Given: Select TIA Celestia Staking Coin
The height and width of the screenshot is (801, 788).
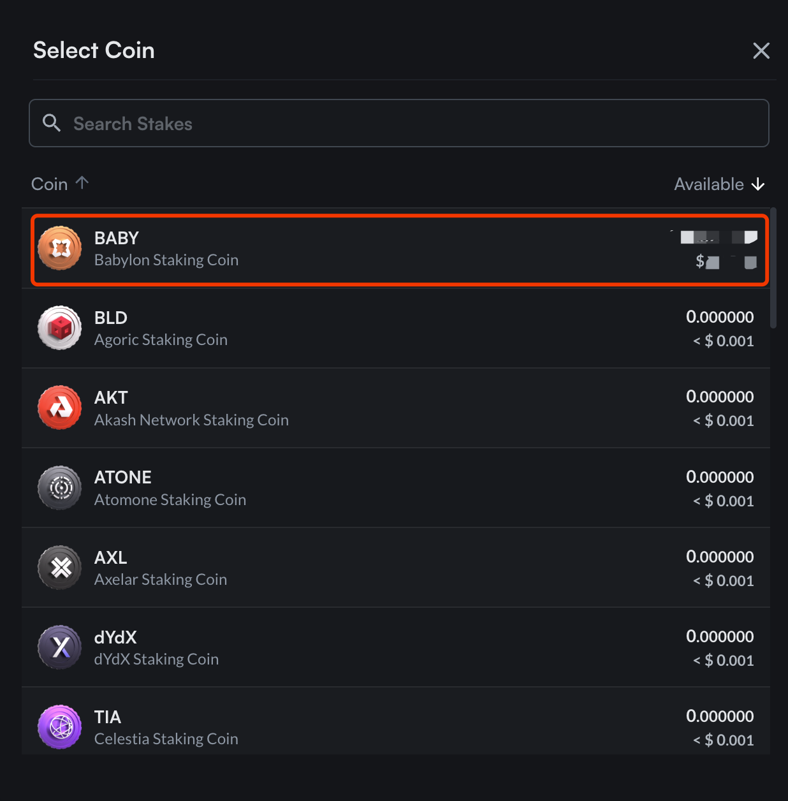Looking at the screenshot, I should [x=319, y=726].
